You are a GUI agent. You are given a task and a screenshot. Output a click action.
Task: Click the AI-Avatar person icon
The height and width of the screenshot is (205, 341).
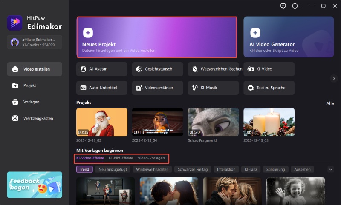tap(83, 69)
